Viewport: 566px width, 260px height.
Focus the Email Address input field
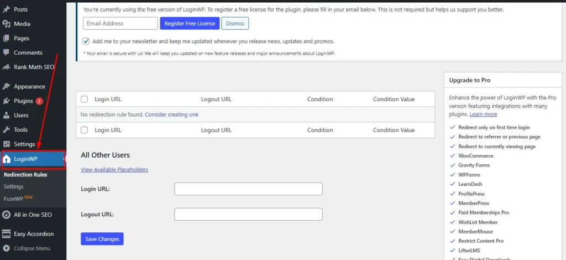(120, 23)
